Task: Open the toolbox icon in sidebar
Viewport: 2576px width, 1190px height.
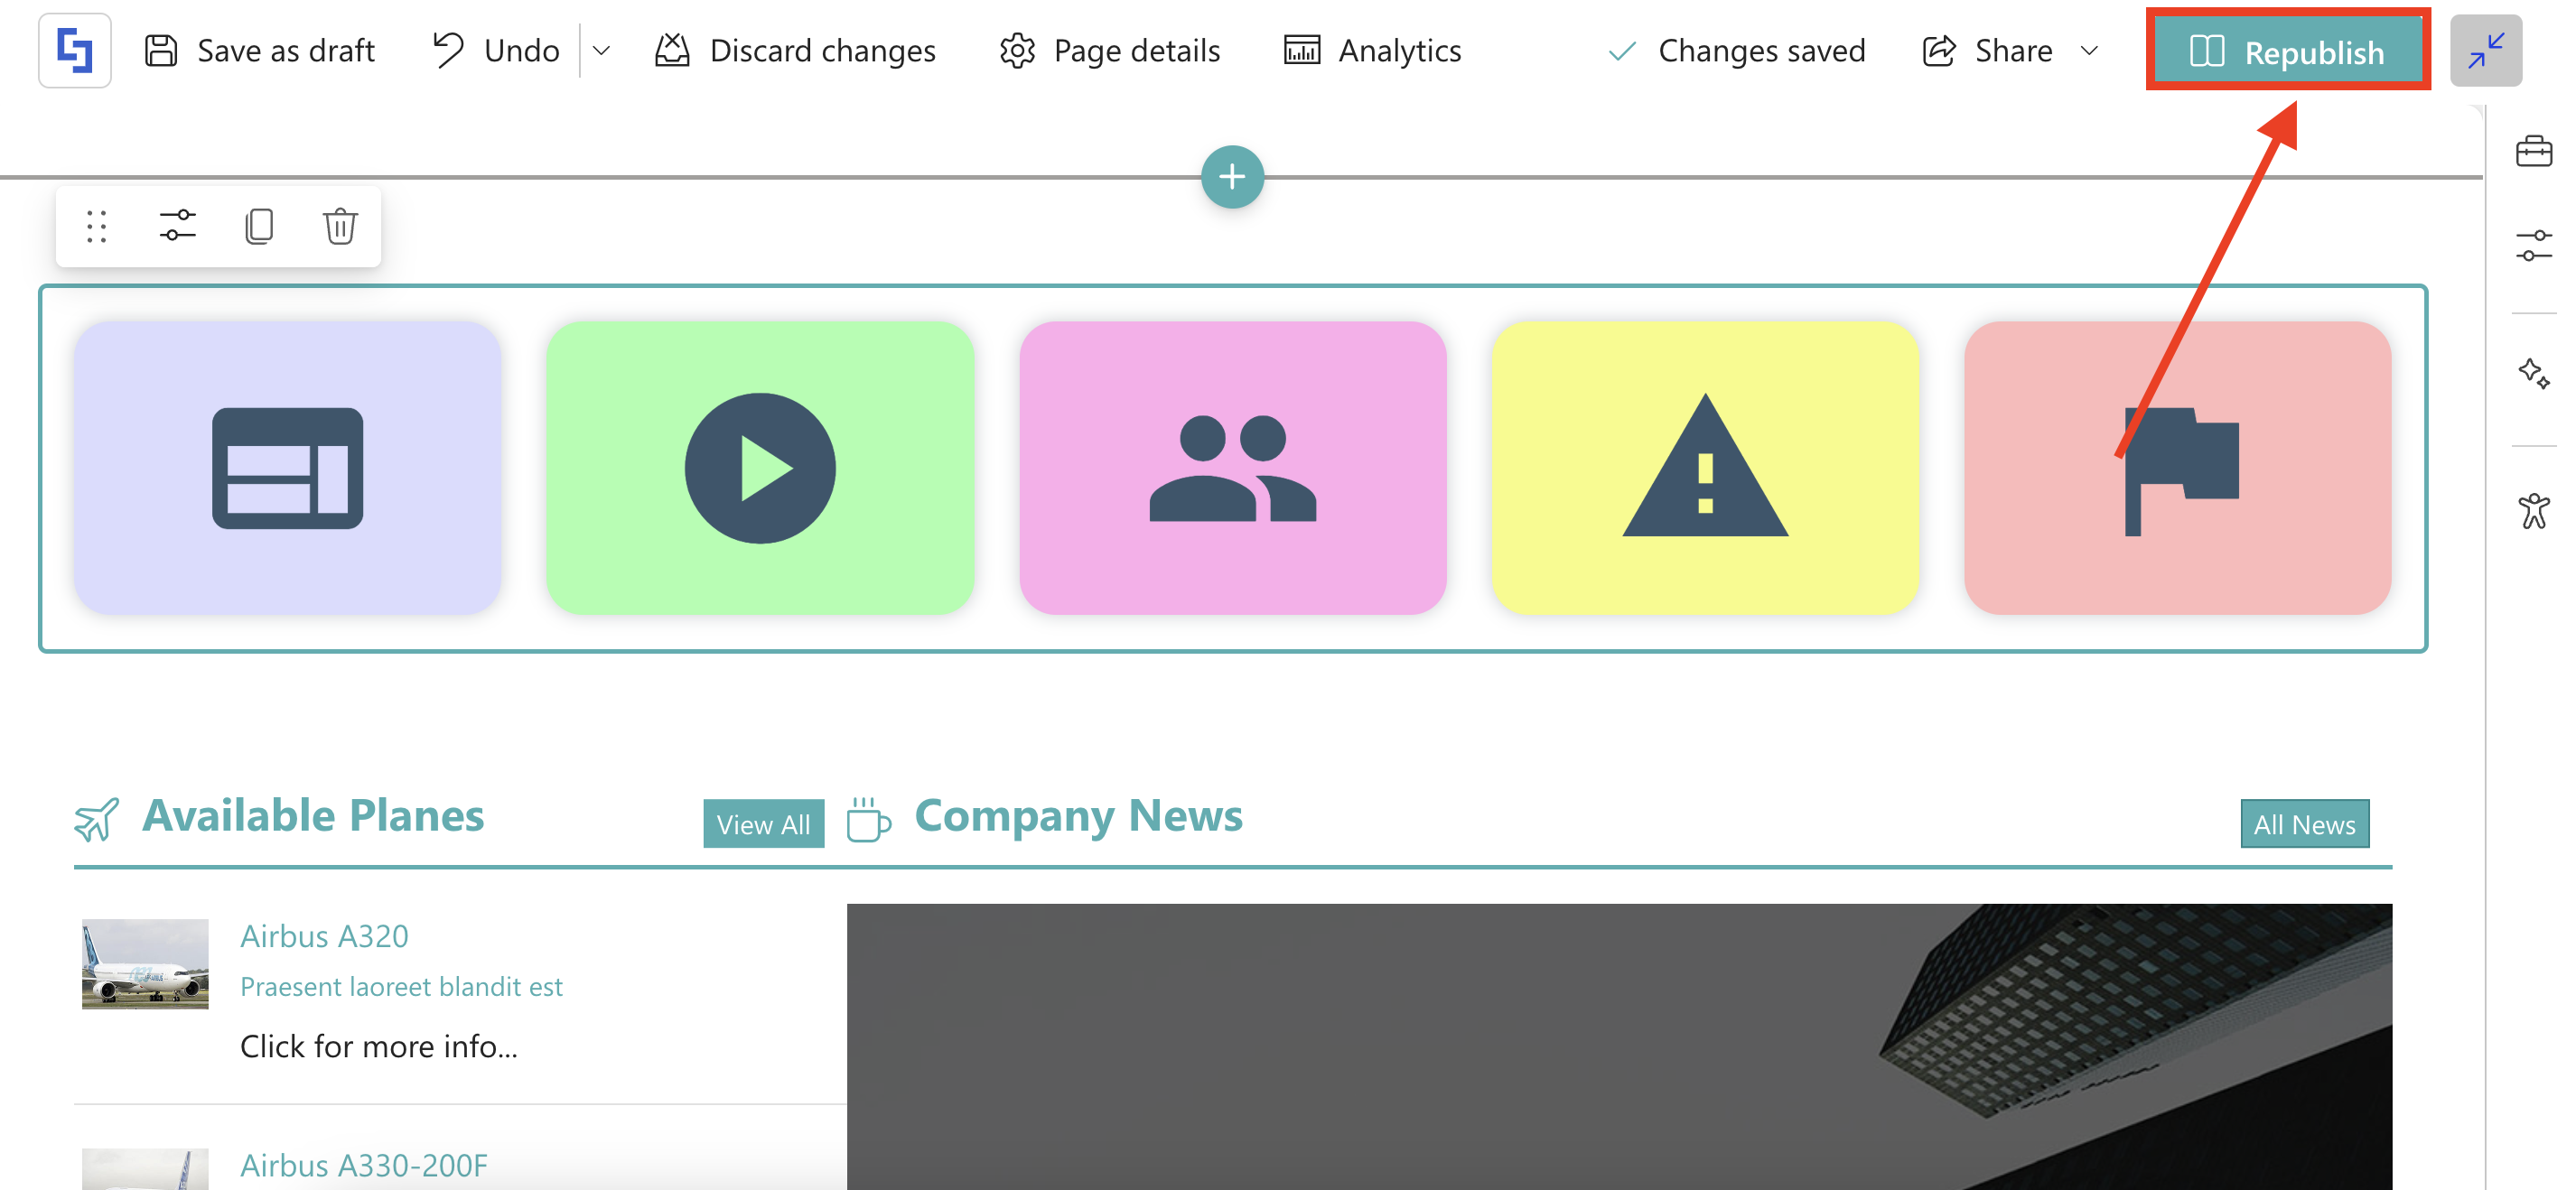Action: click(x=2533, y=152)
